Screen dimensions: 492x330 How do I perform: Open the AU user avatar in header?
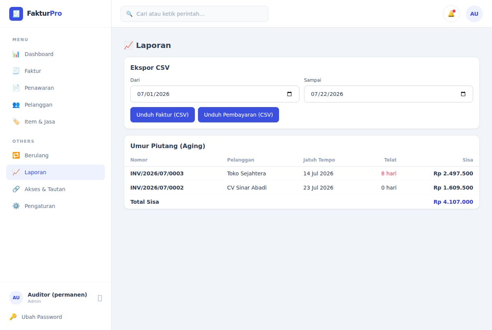point(474,14)
